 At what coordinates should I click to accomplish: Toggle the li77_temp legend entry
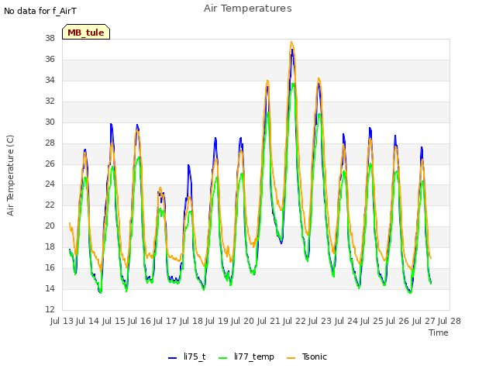pos(246,356)
